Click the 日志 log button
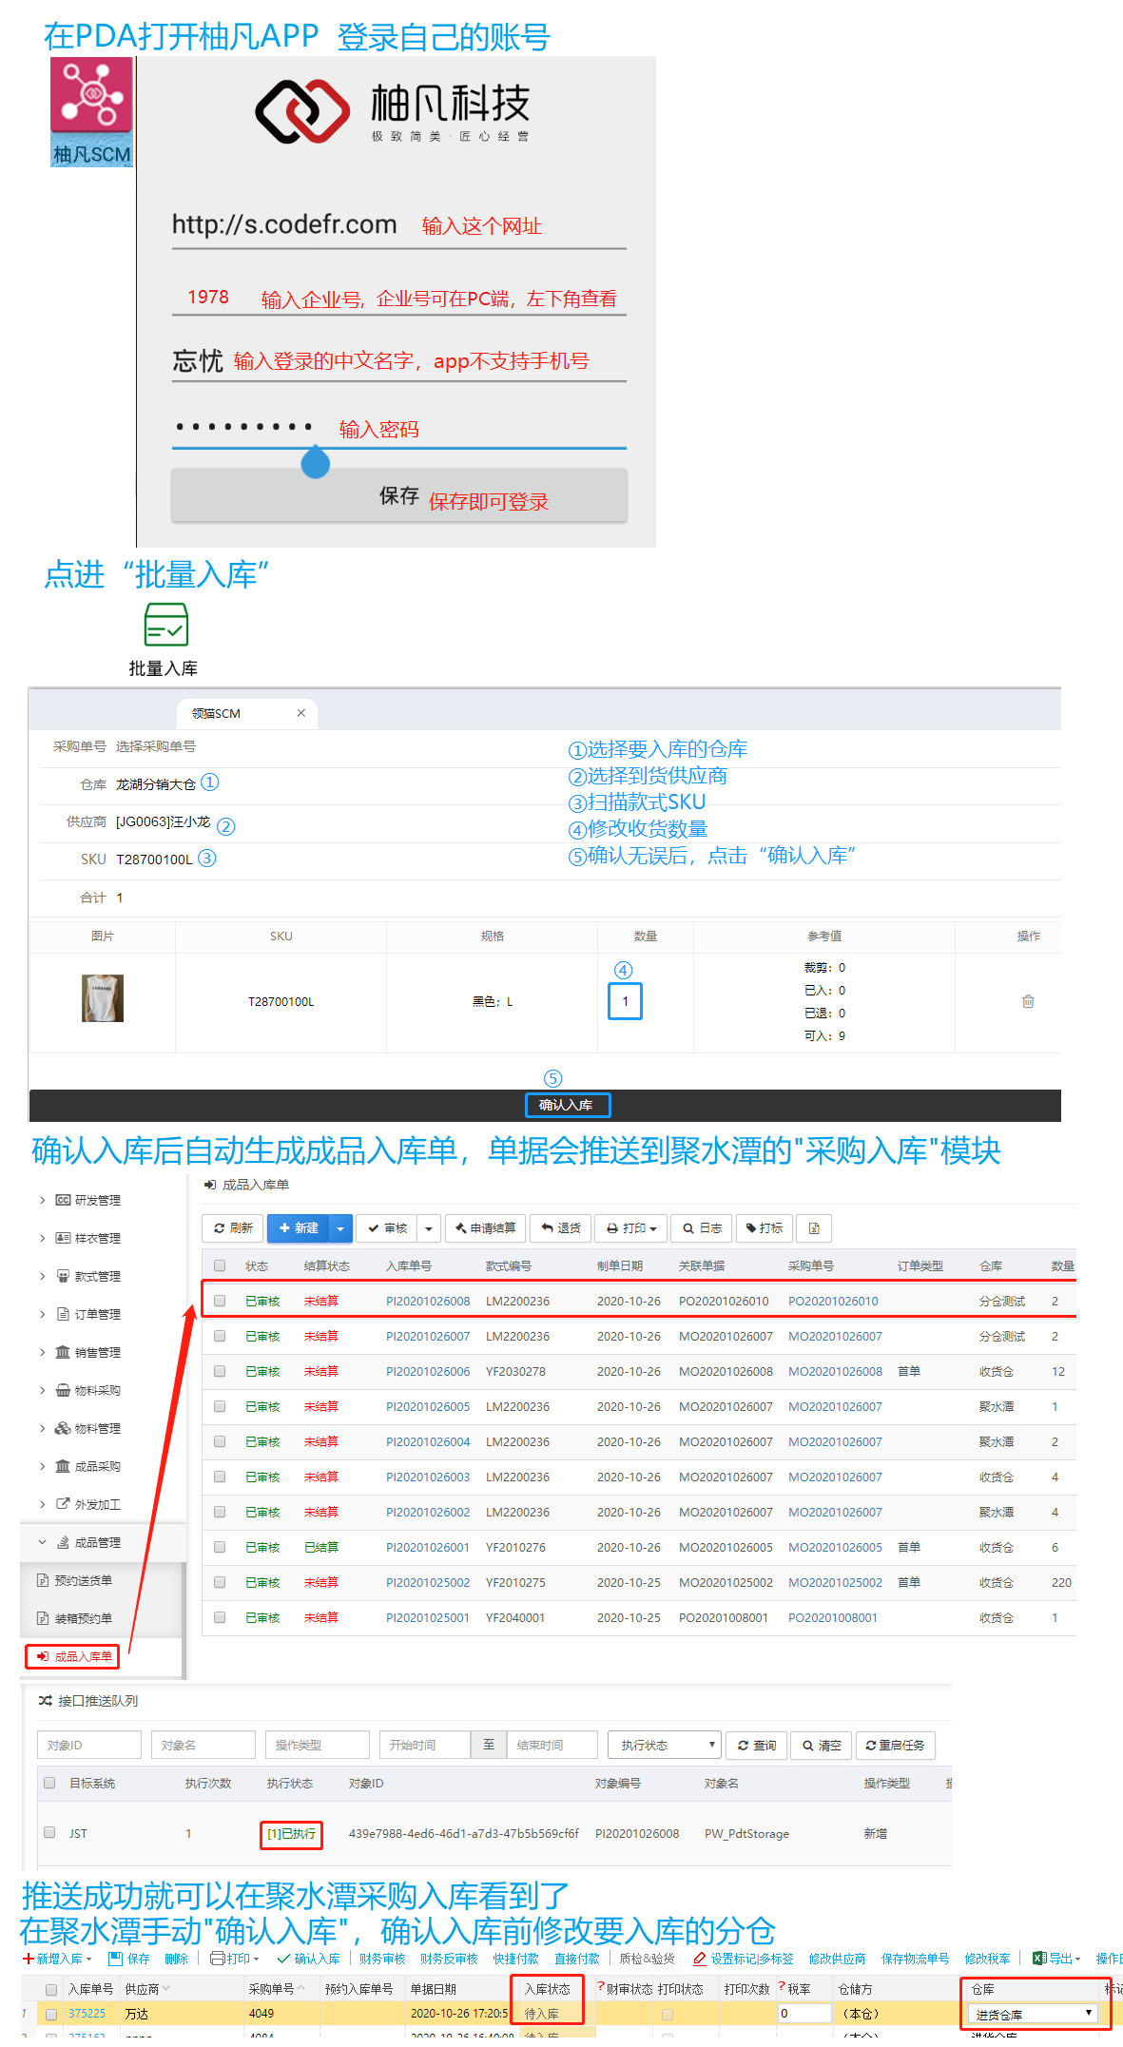The height and width of the screenshot is (2047, 1123). pos(702,1228)
